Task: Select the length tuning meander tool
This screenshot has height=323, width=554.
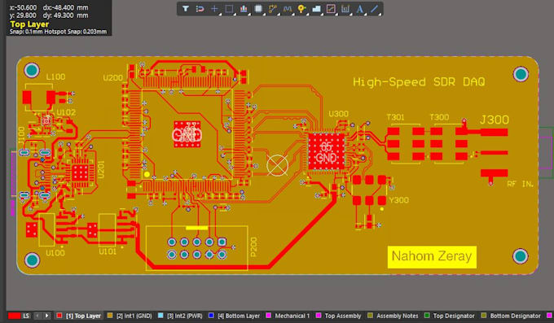Action: [288, 9]
